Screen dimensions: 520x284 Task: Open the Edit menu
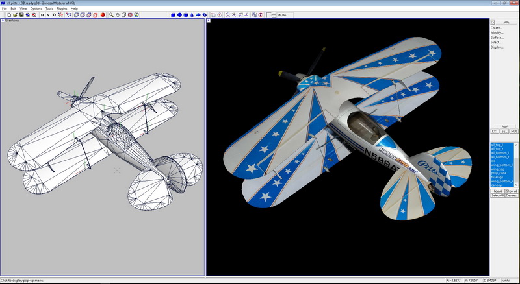(x=13, y=8)
